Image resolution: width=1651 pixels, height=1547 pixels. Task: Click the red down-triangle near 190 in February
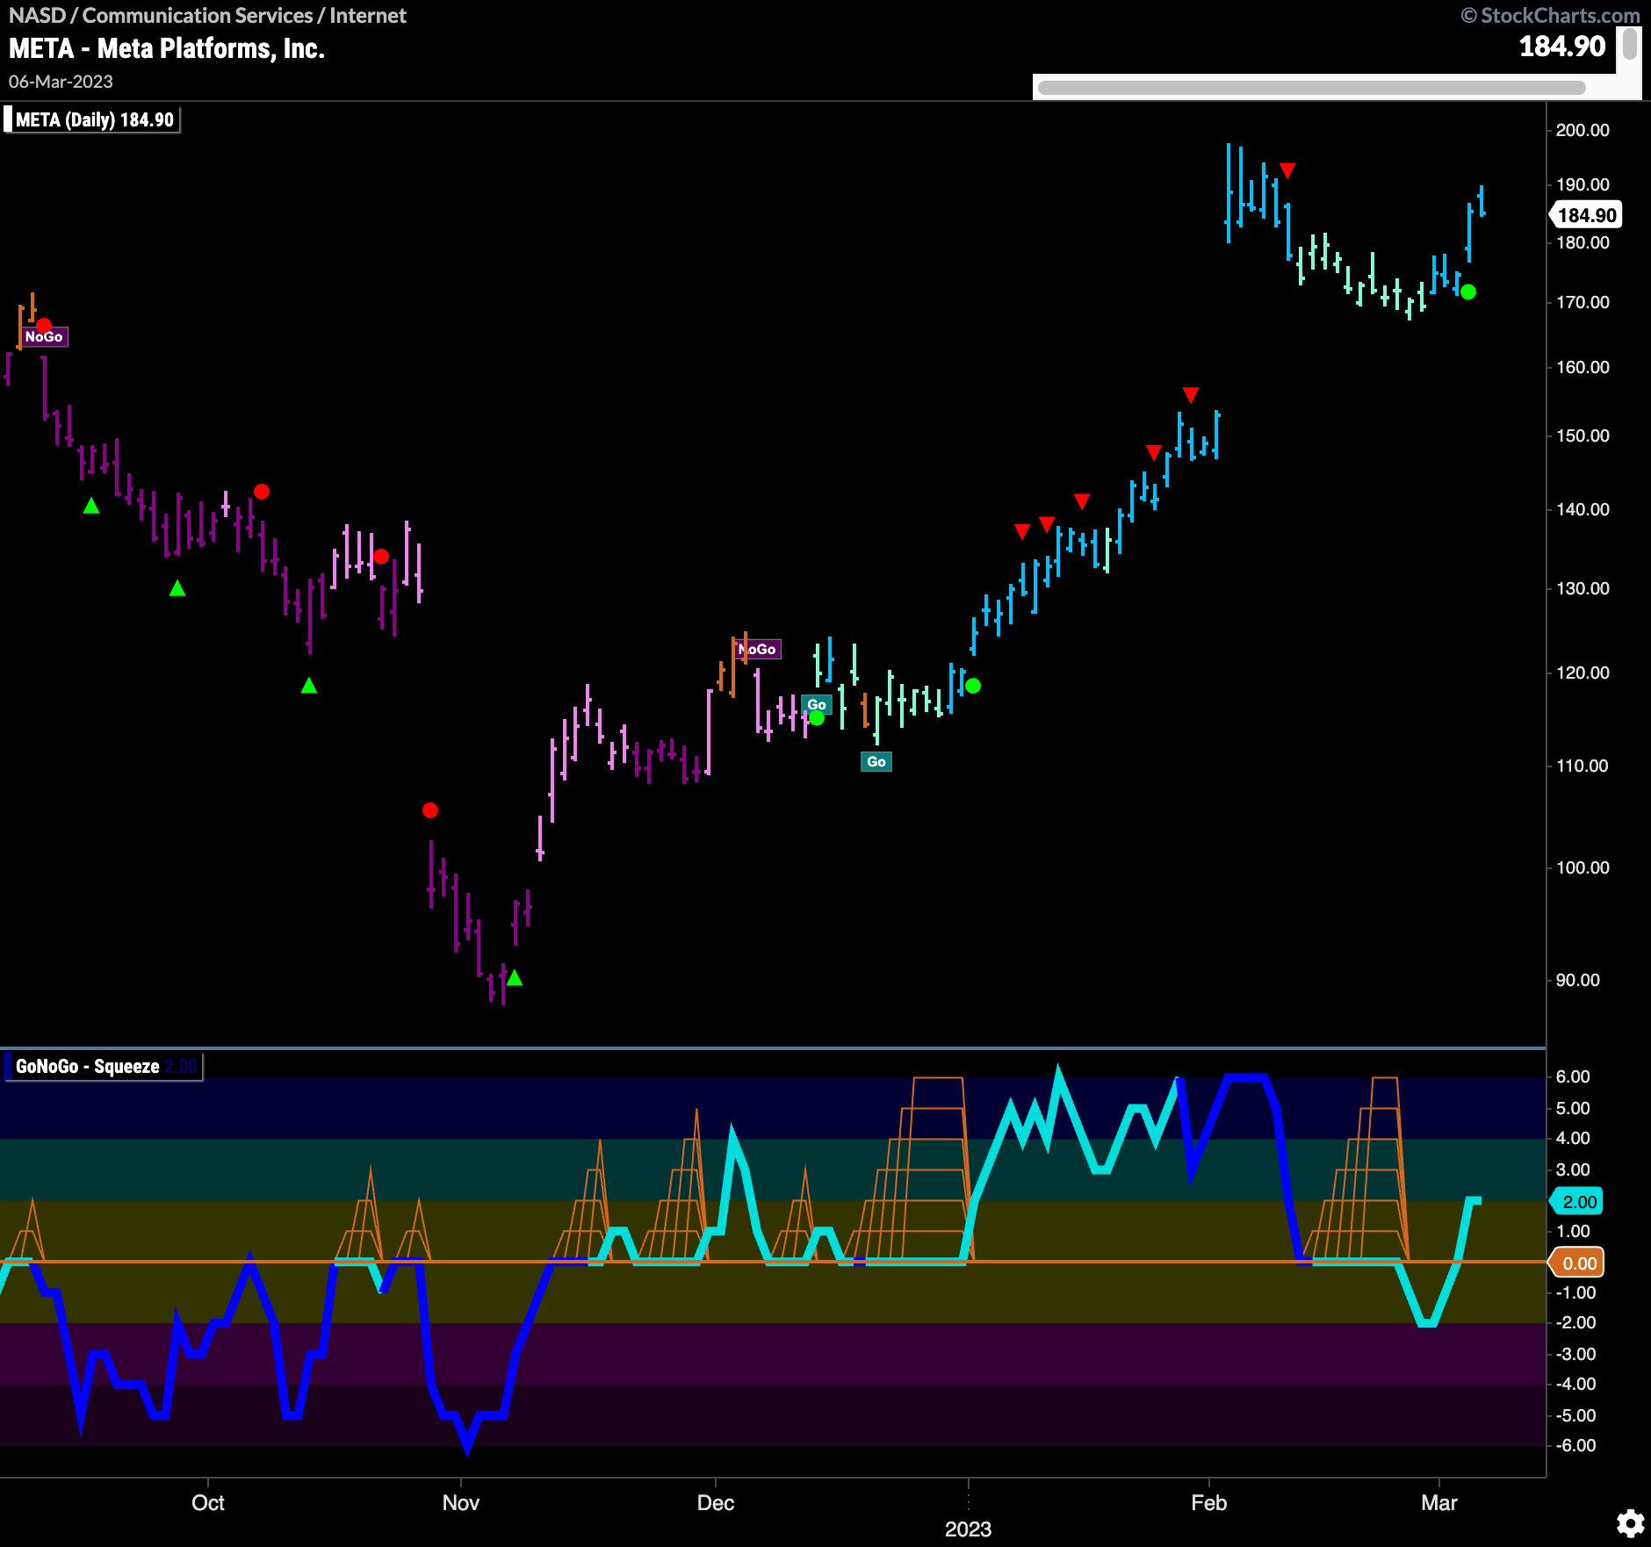[1287, 170]
